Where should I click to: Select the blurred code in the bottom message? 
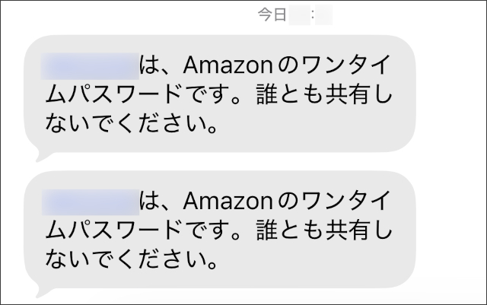click(90, 202)
